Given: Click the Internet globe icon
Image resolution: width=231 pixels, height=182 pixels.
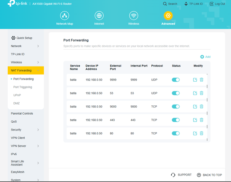Looking at the screenshot, I should click(x=99, y=16).
